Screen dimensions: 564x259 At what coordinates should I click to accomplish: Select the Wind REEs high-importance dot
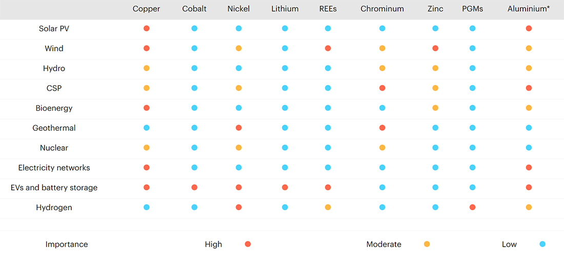click(328, 48)
